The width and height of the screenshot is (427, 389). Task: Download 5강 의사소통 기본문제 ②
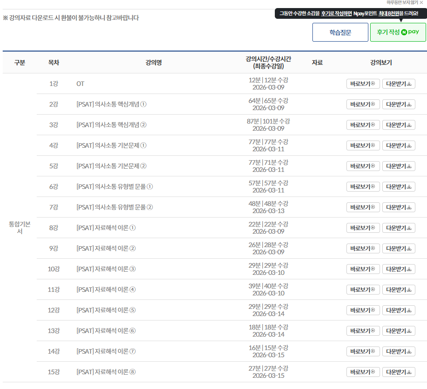(x=398, y=166)
